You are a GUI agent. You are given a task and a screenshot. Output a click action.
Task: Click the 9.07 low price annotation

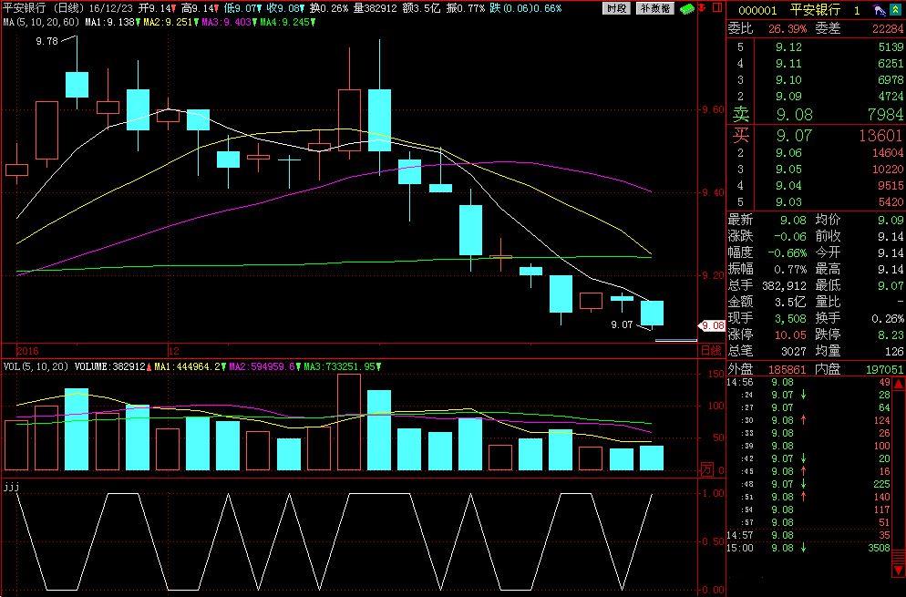click(x=621, y=324)
